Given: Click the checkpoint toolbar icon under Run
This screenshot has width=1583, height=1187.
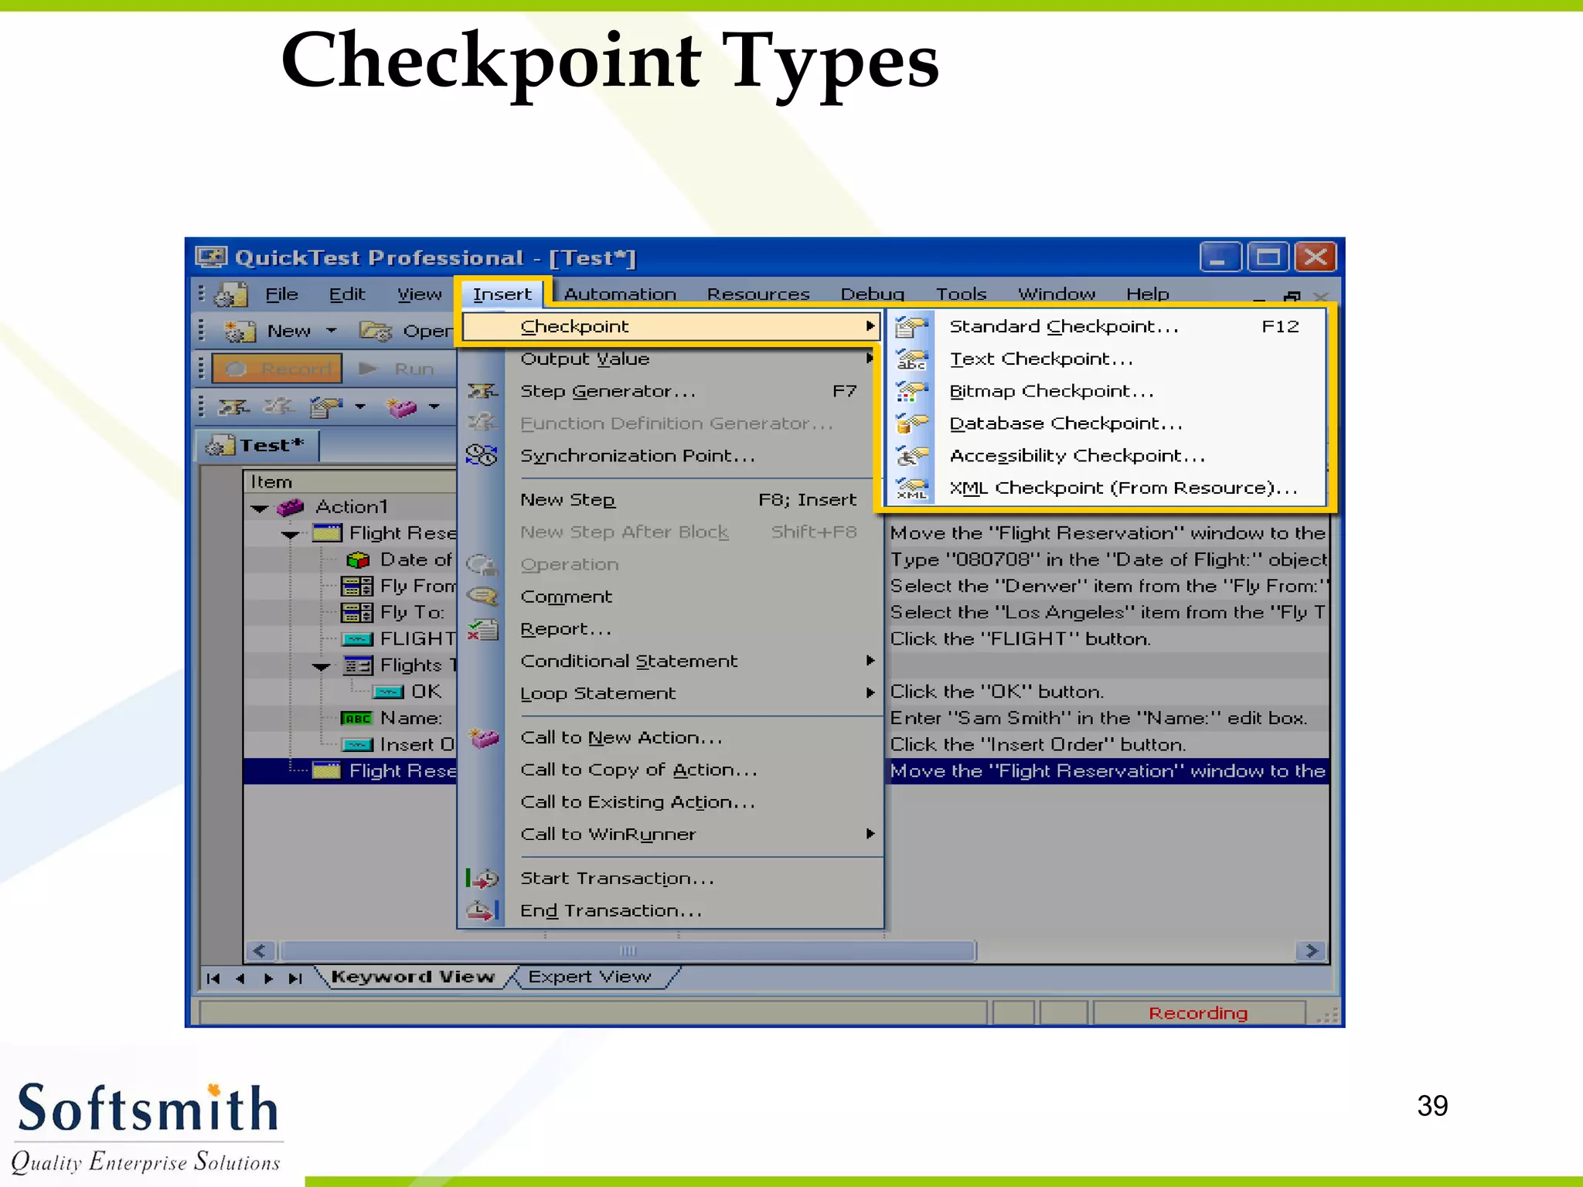Looking at the screenshot, I should coord(325,406).
